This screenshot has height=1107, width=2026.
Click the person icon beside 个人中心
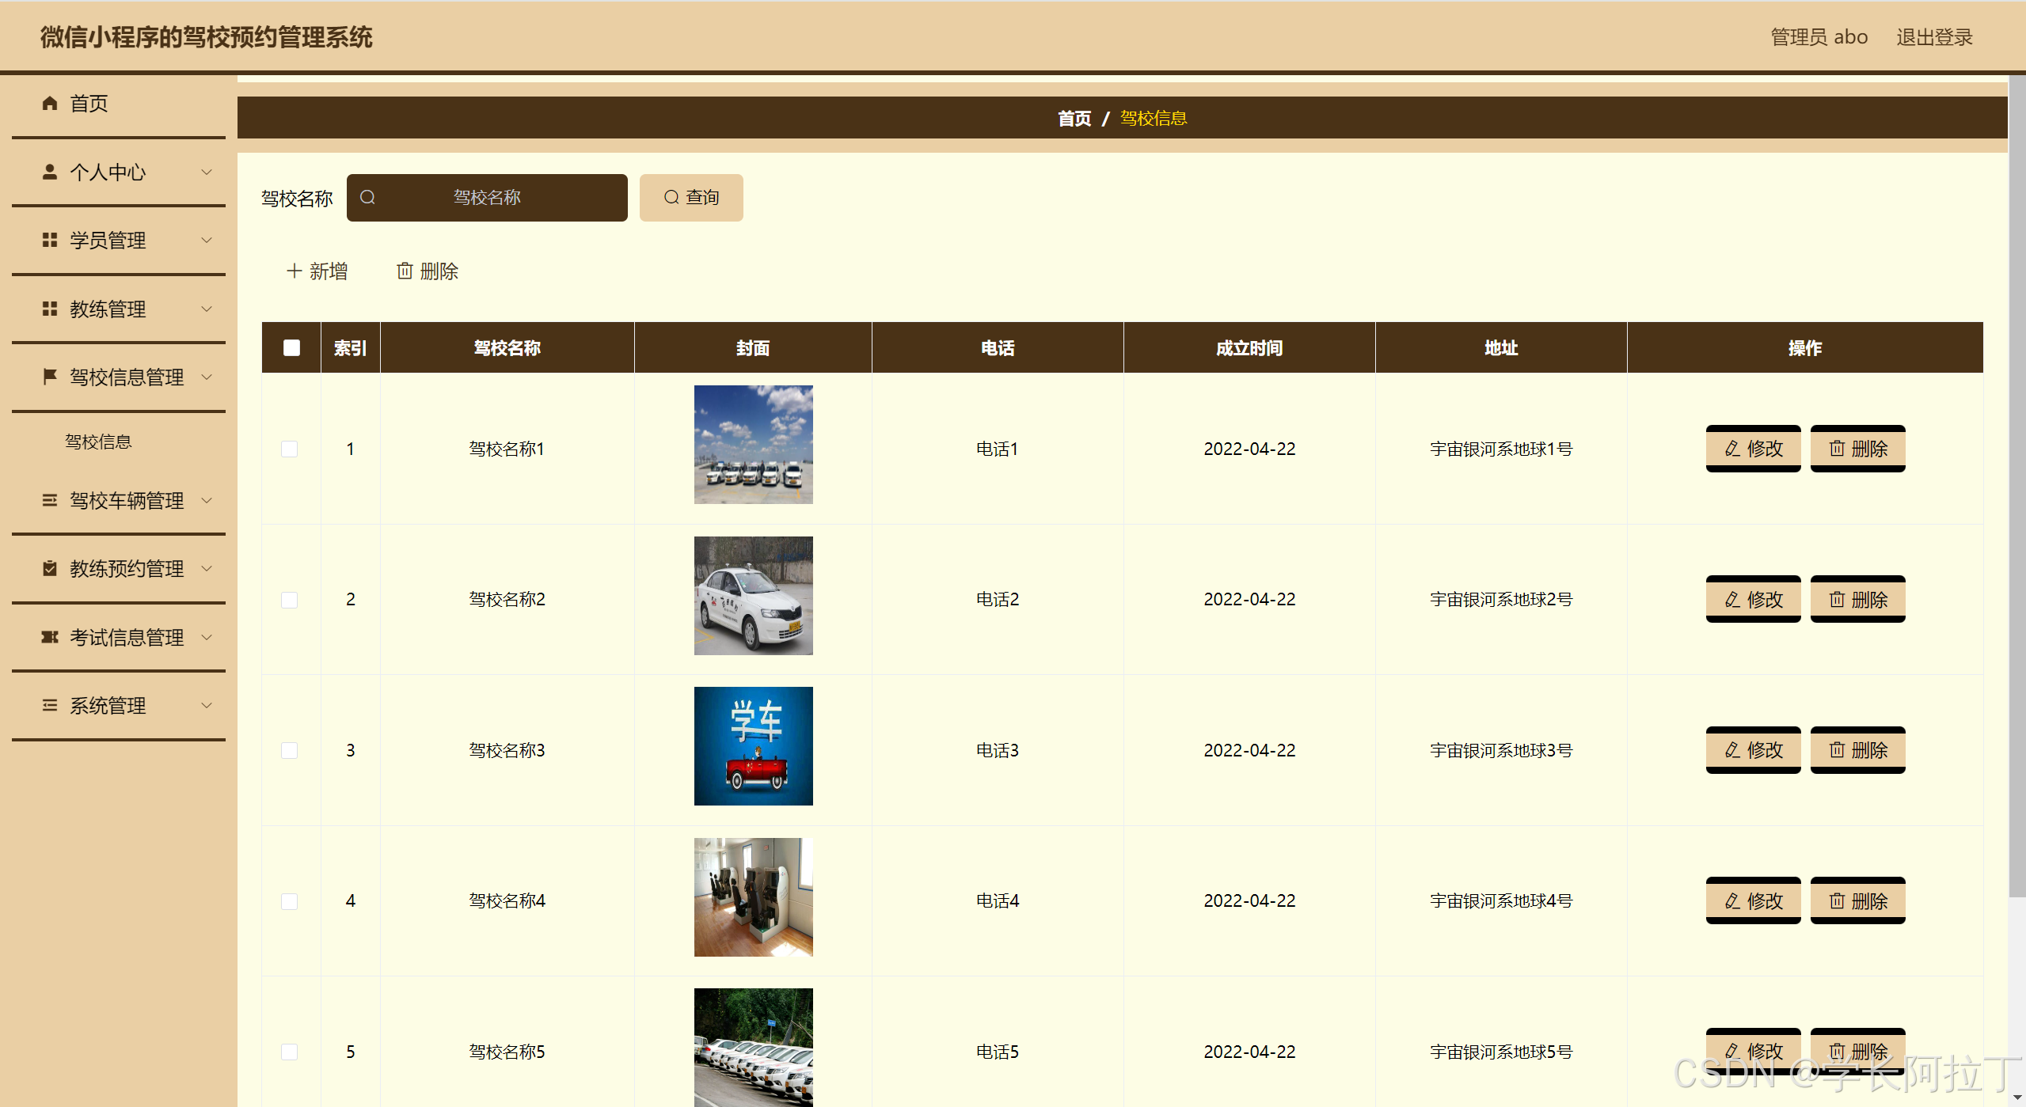click(x=50, y=172)
